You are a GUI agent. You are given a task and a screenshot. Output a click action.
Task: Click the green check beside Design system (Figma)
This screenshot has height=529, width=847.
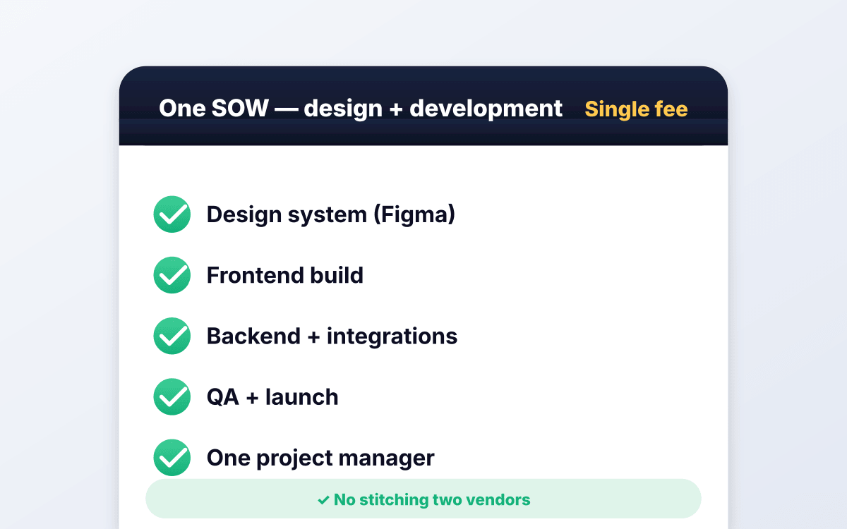pyautogui.click(x=172, y=214)
